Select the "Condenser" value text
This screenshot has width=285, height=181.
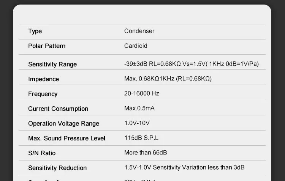coord(139,31)
